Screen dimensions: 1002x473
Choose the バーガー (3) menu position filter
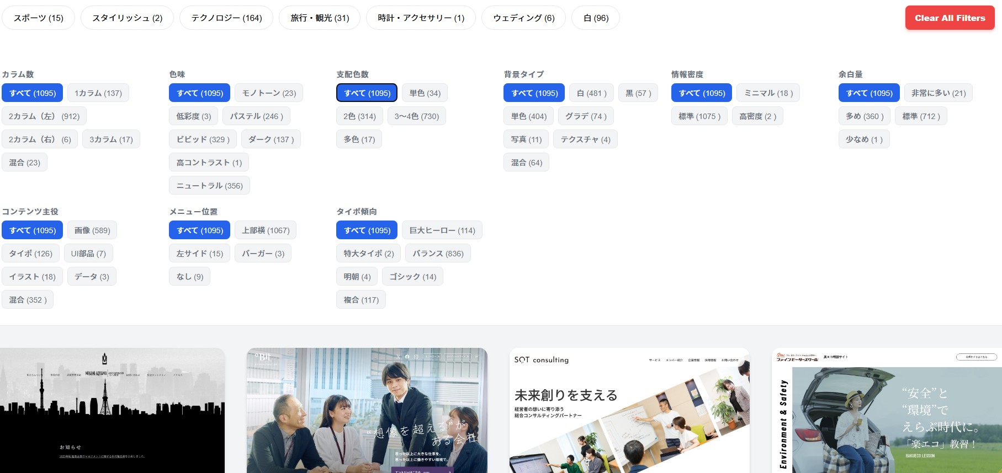[x=263, y=254]
